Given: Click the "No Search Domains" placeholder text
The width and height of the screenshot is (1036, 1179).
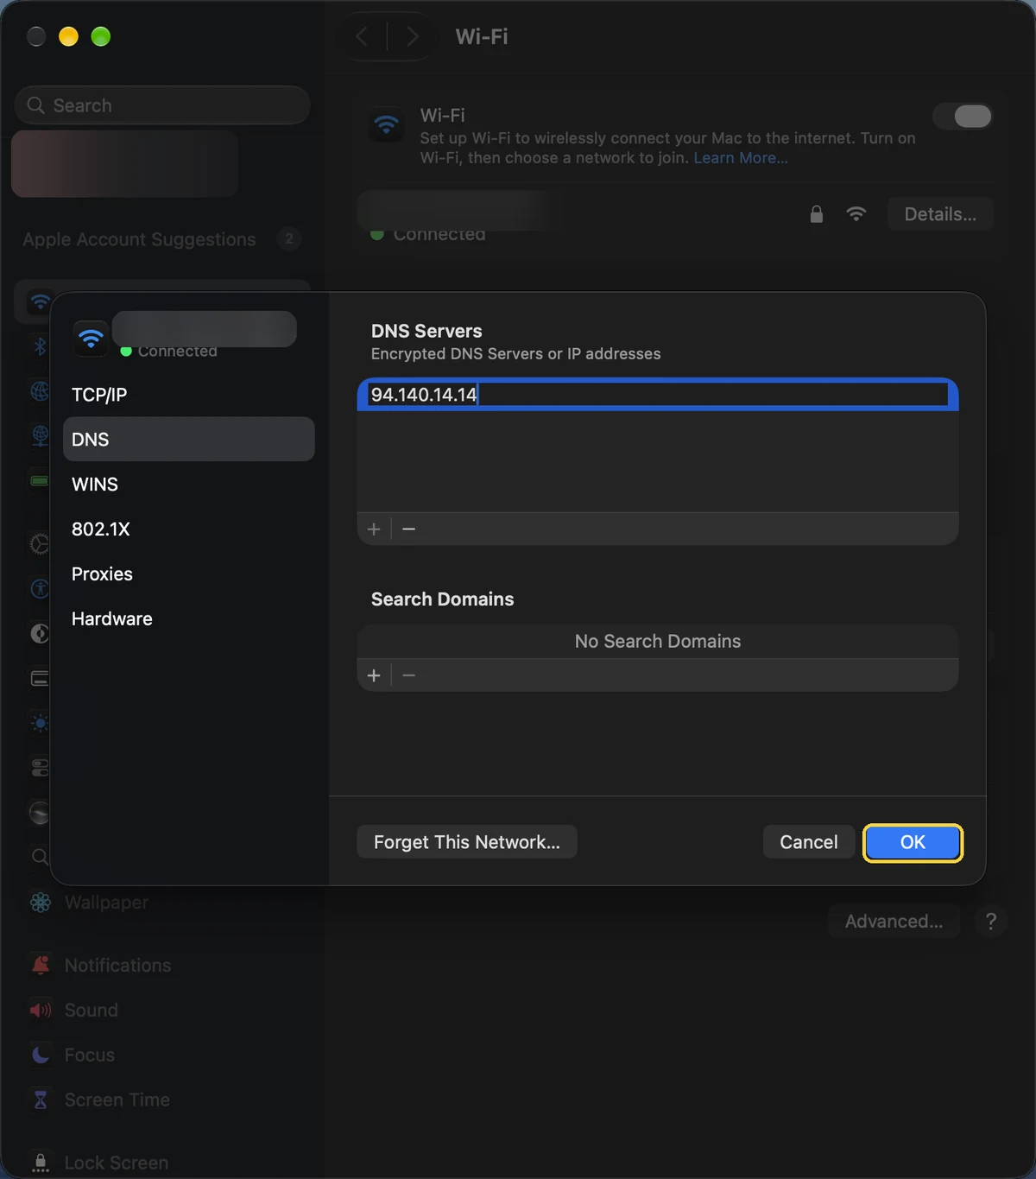Looking at the screenshot, I should click(x=658, y=642).
